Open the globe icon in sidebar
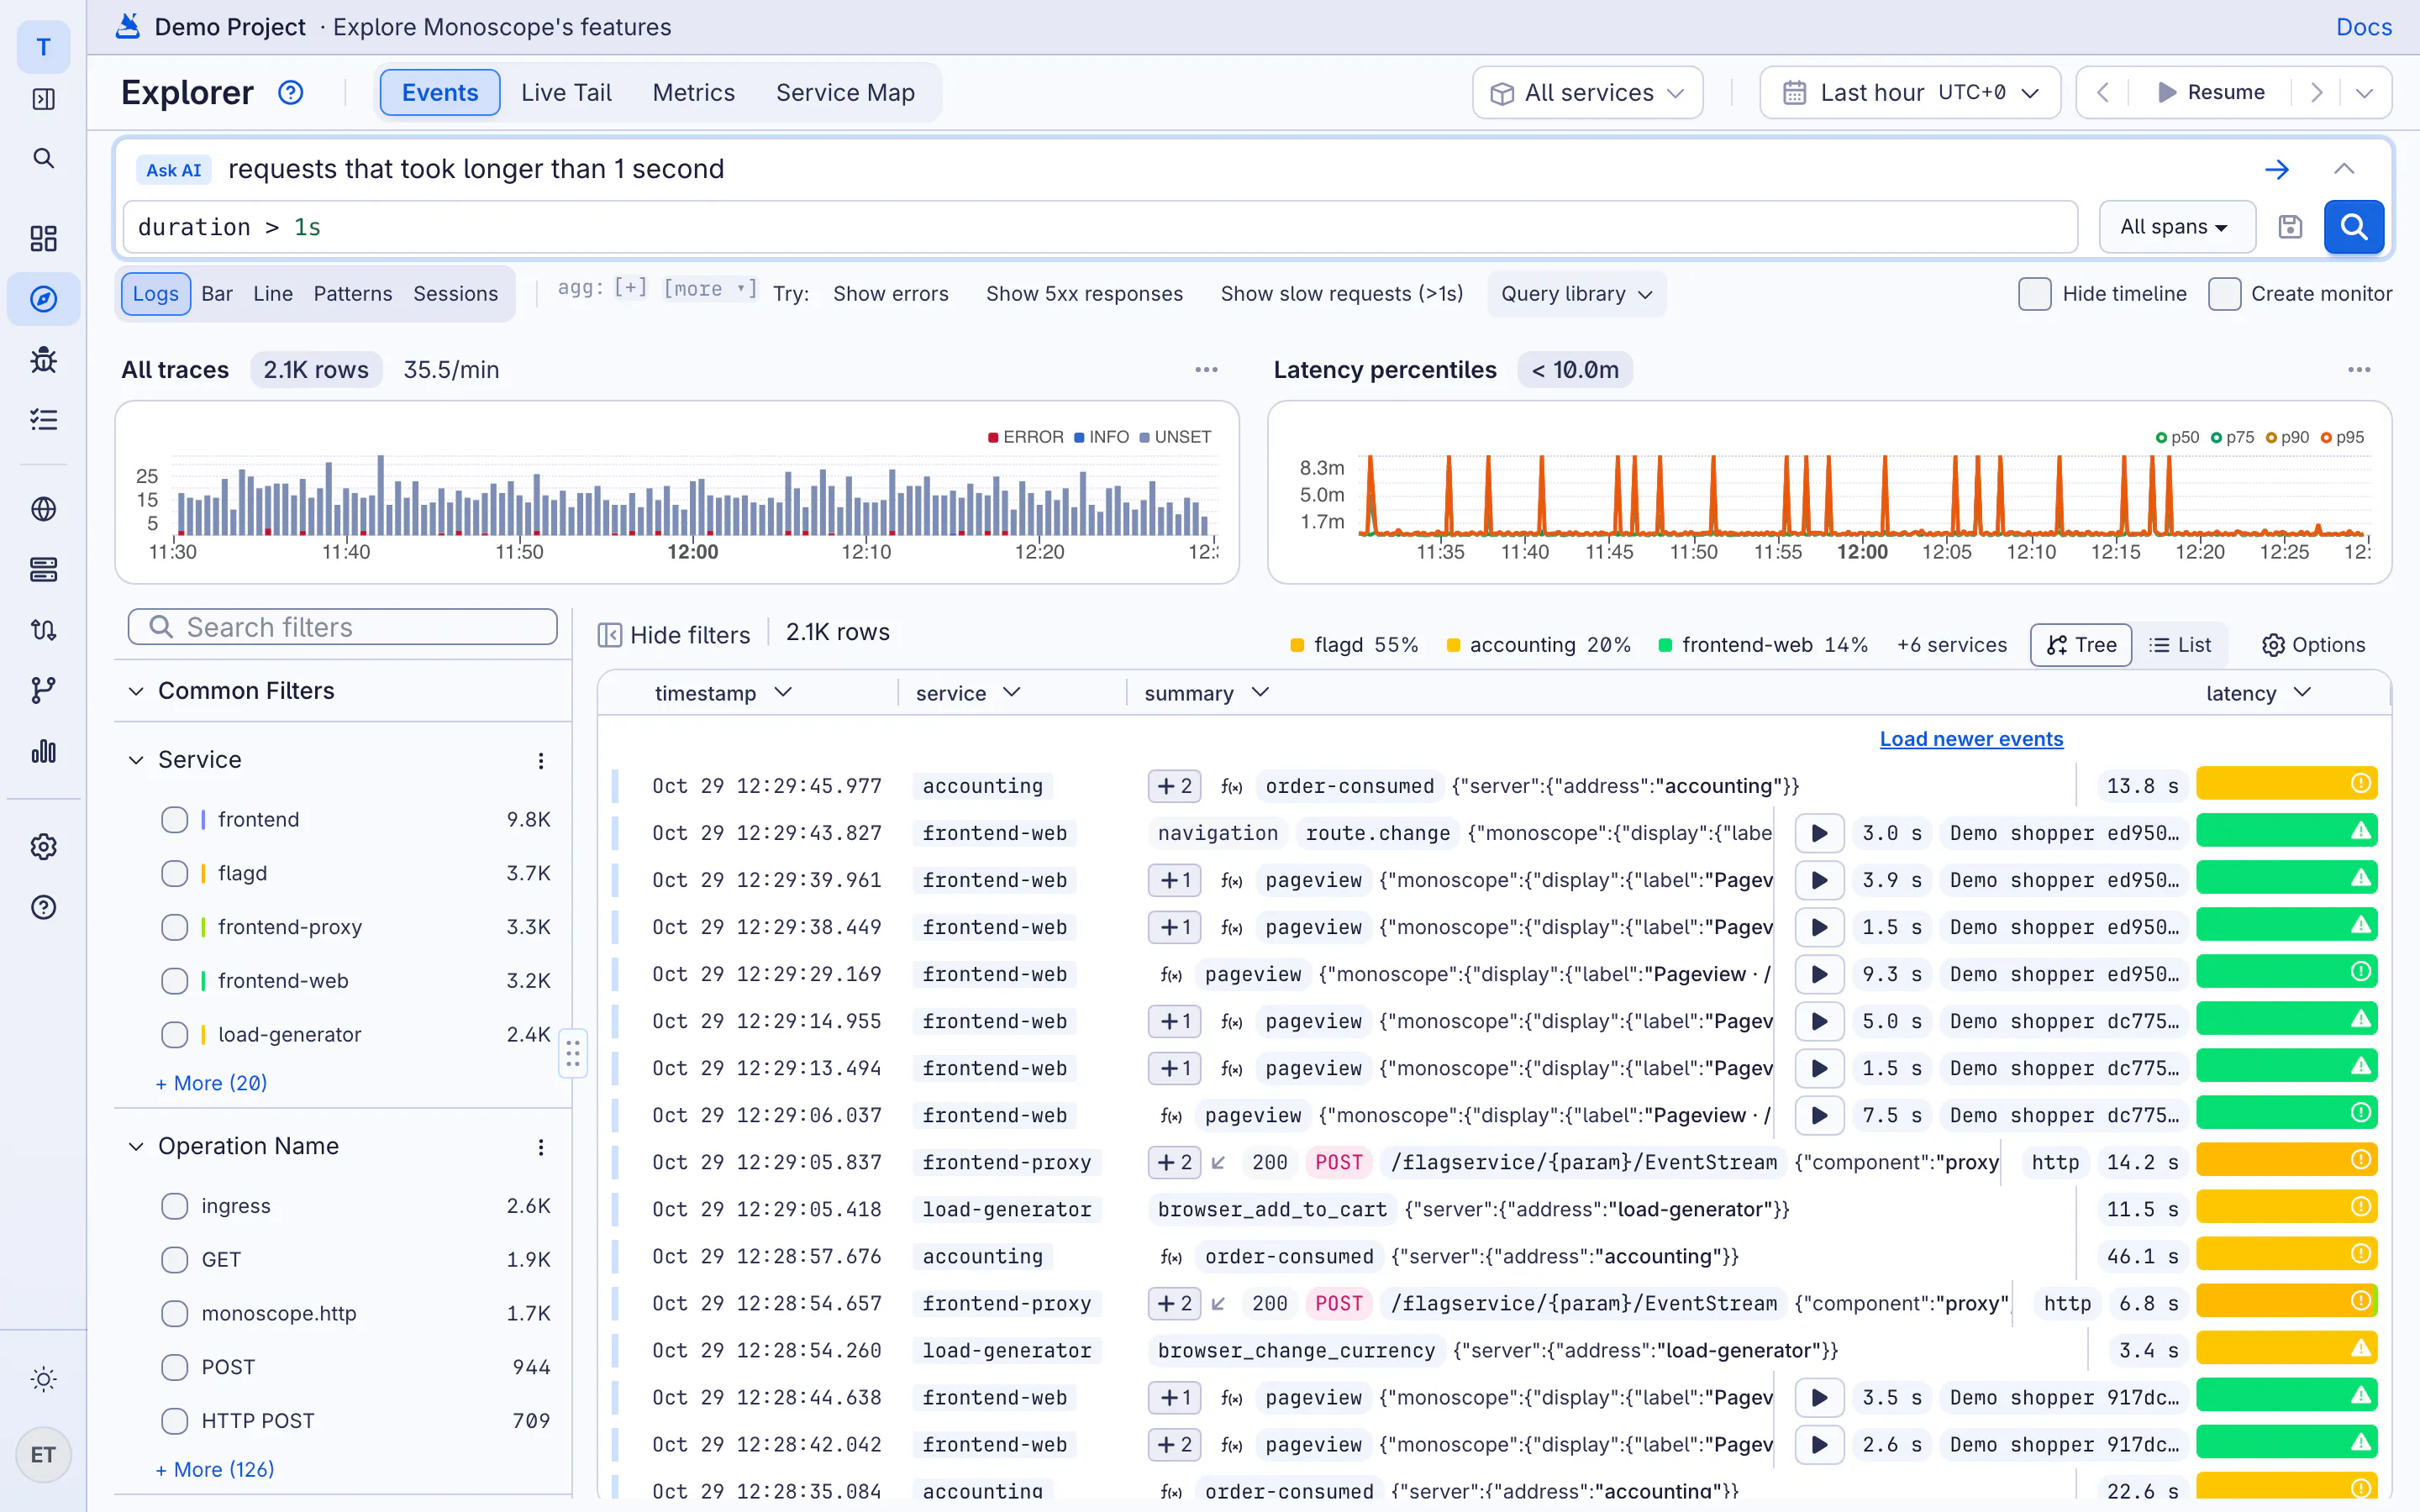This screenshot has width=2420, height=1512. coord(43,509)
